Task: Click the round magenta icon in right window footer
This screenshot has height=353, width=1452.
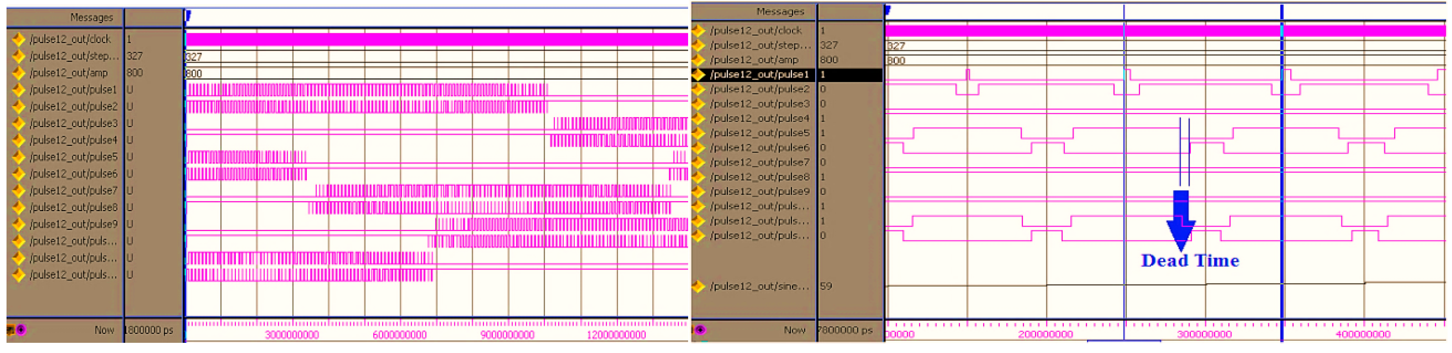Action: click(700, 330)
